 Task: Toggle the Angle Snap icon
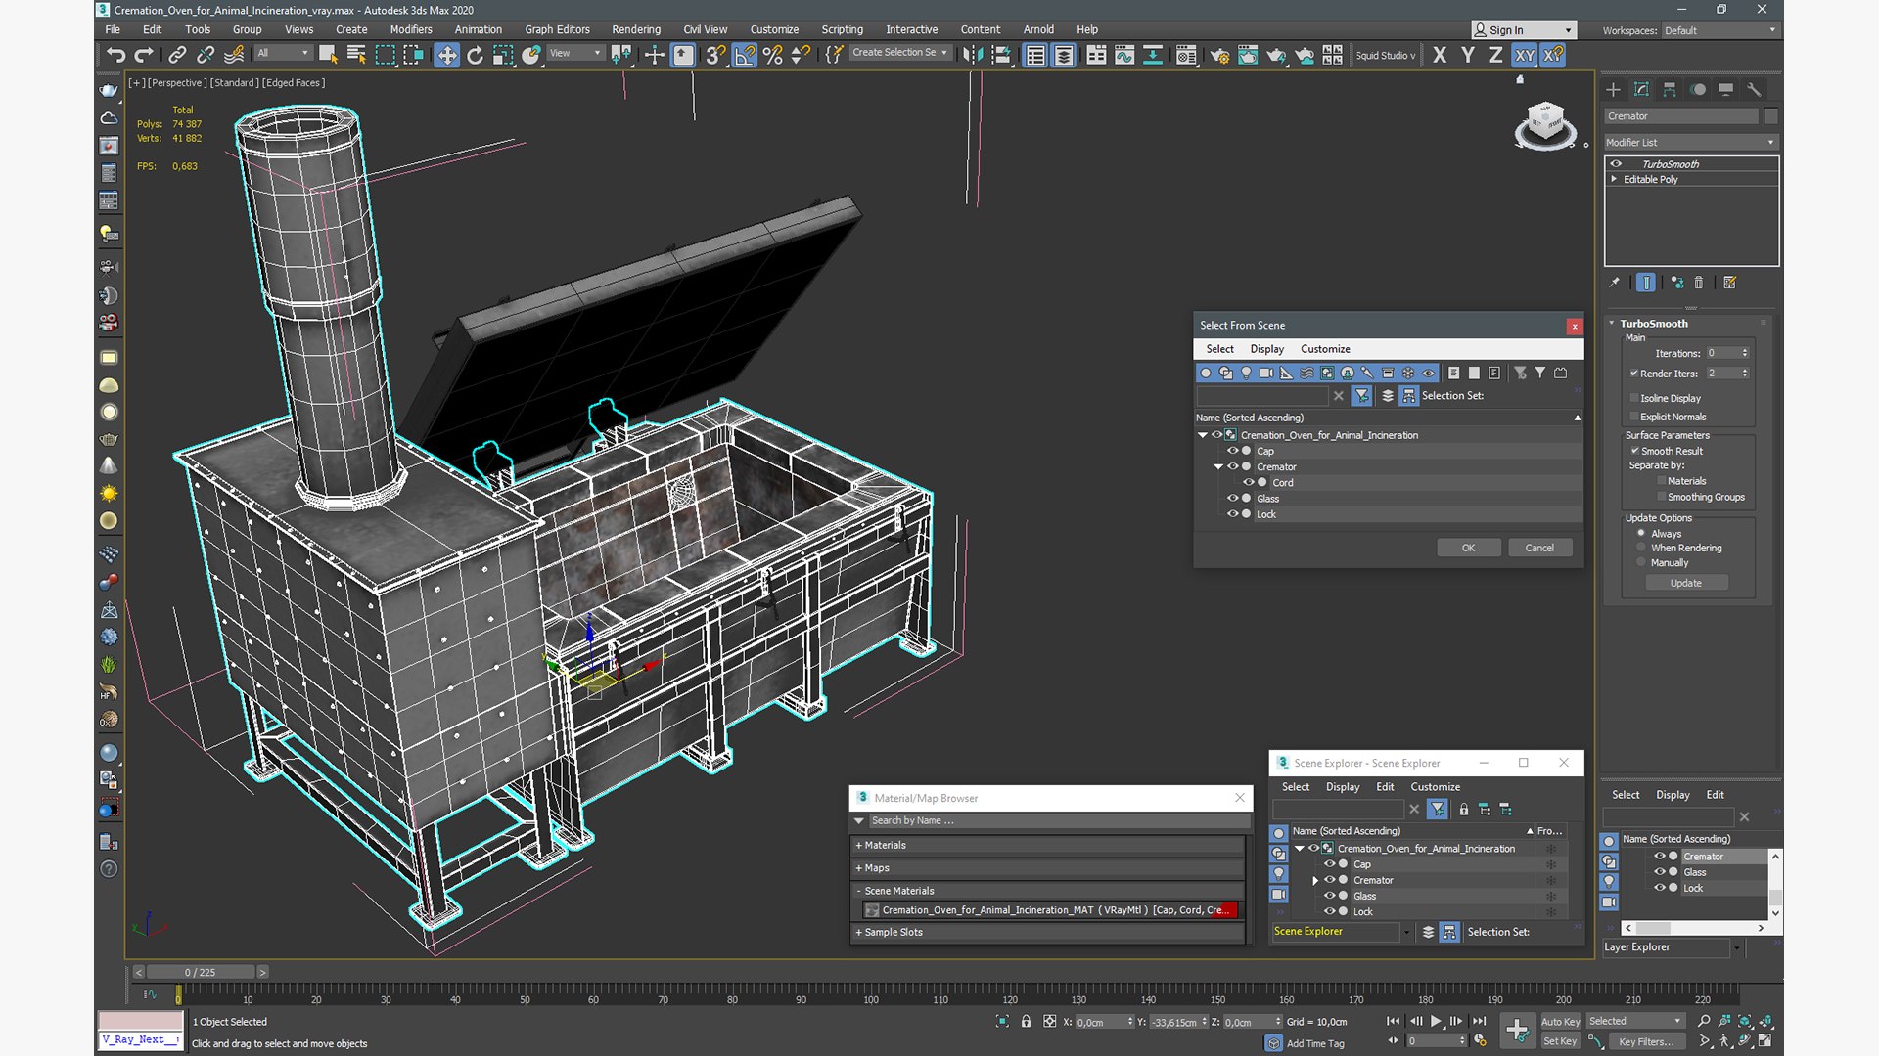coord(745,55)
